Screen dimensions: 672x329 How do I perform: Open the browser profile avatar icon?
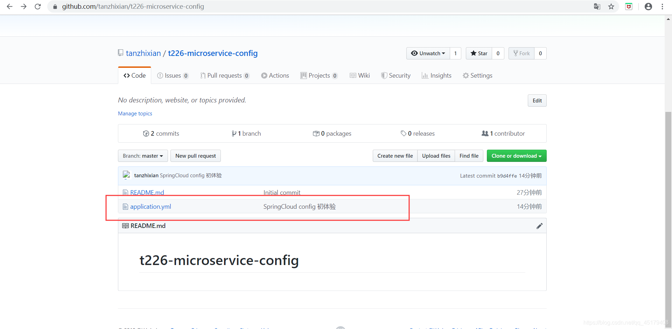tap(648, 6)
